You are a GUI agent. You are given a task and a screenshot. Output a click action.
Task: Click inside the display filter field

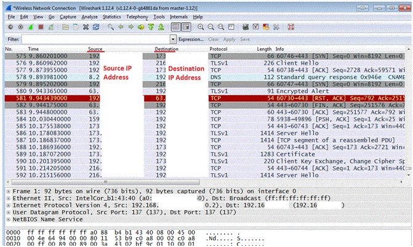[96, 39]
